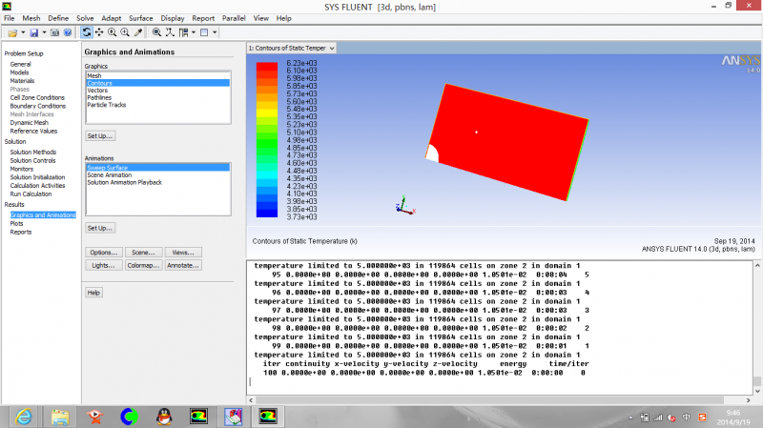Open the Display menu
This screenshot has width=763, height=428.
click(x=173, y=18)
